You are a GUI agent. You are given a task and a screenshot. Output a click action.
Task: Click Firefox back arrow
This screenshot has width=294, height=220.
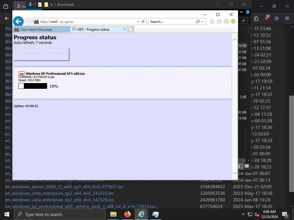click(7, 18)
